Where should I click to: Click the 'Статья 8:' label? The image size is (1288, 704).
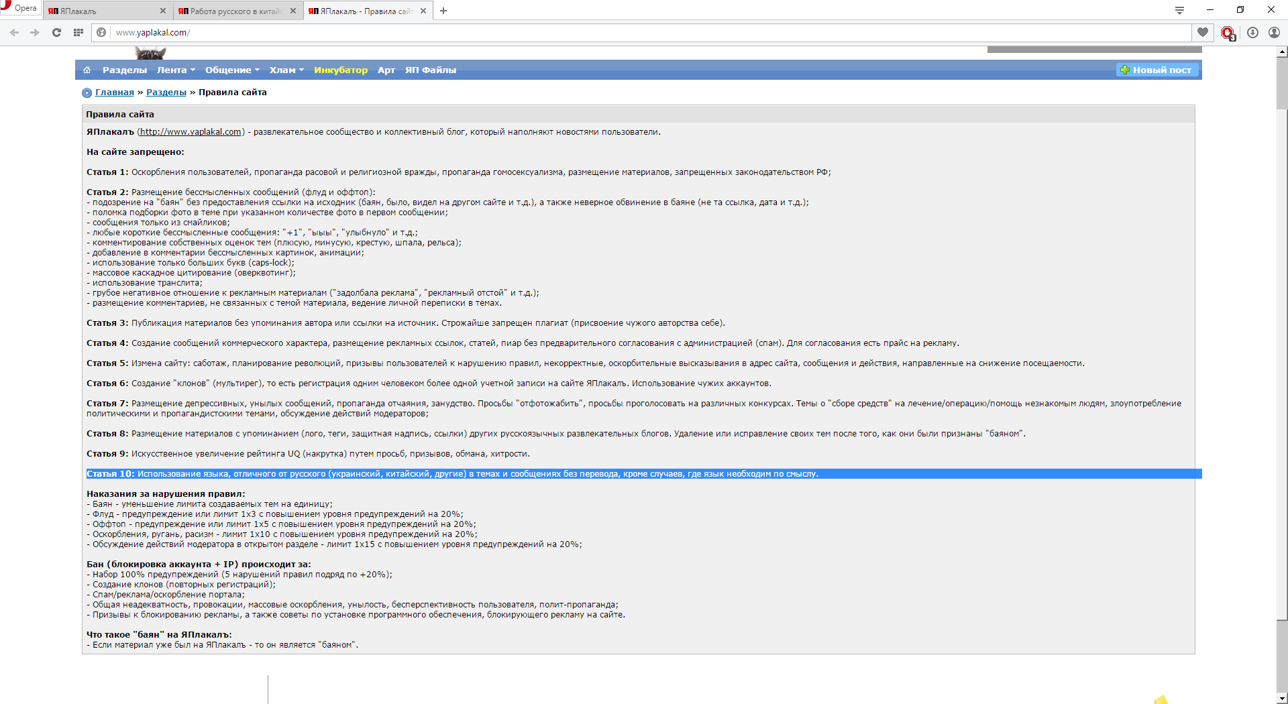click(x=107, y=434)
